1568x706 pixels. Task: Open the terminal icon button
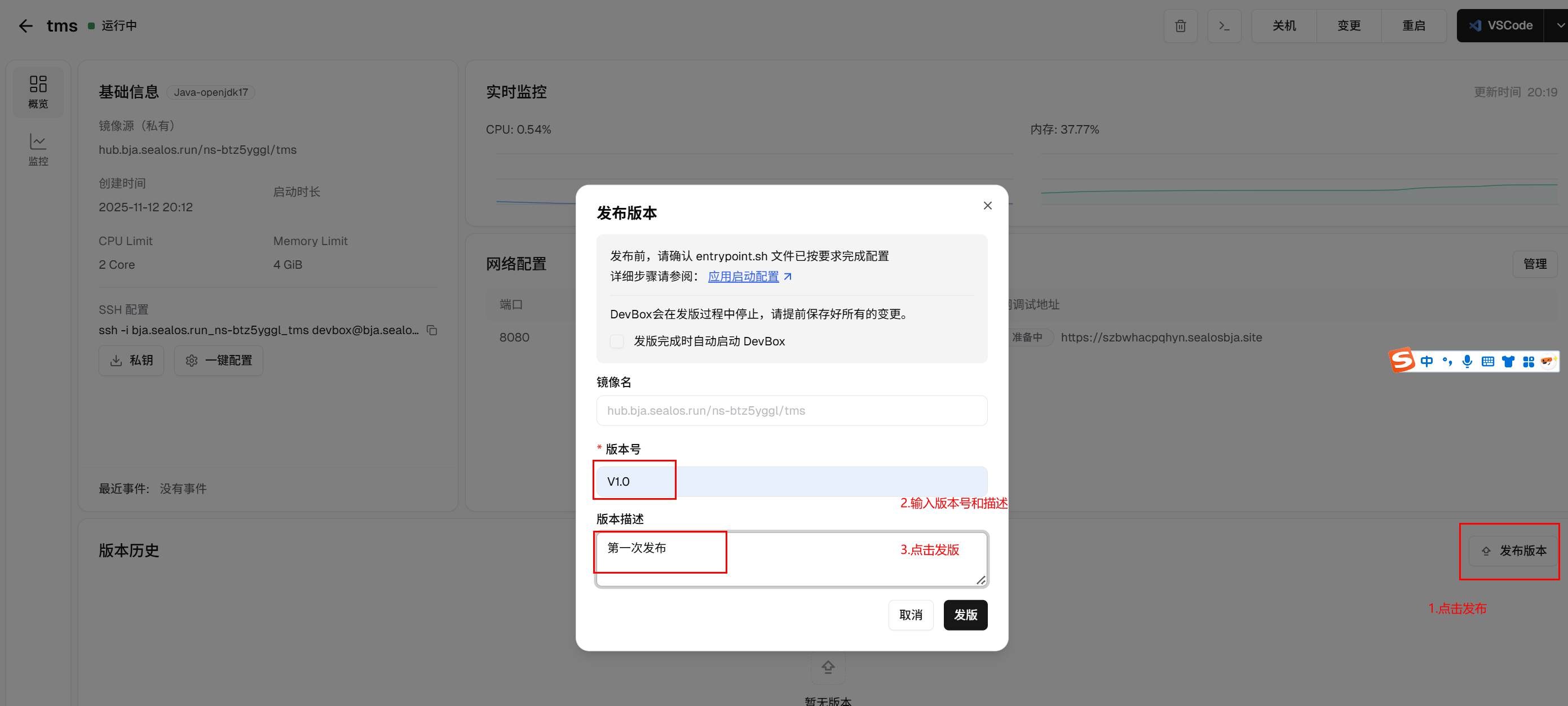[x=1224, y=25]
